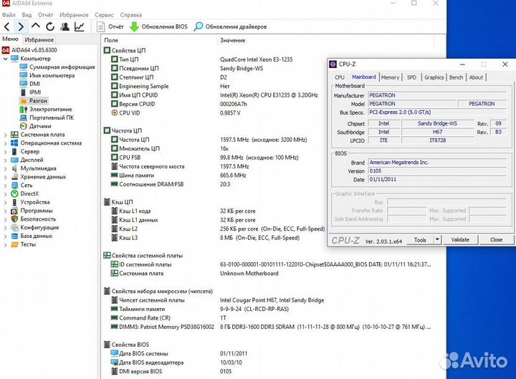Screen dimensions: 516x379
Task: Open the Справка menu
Action: tap(131, 15)
